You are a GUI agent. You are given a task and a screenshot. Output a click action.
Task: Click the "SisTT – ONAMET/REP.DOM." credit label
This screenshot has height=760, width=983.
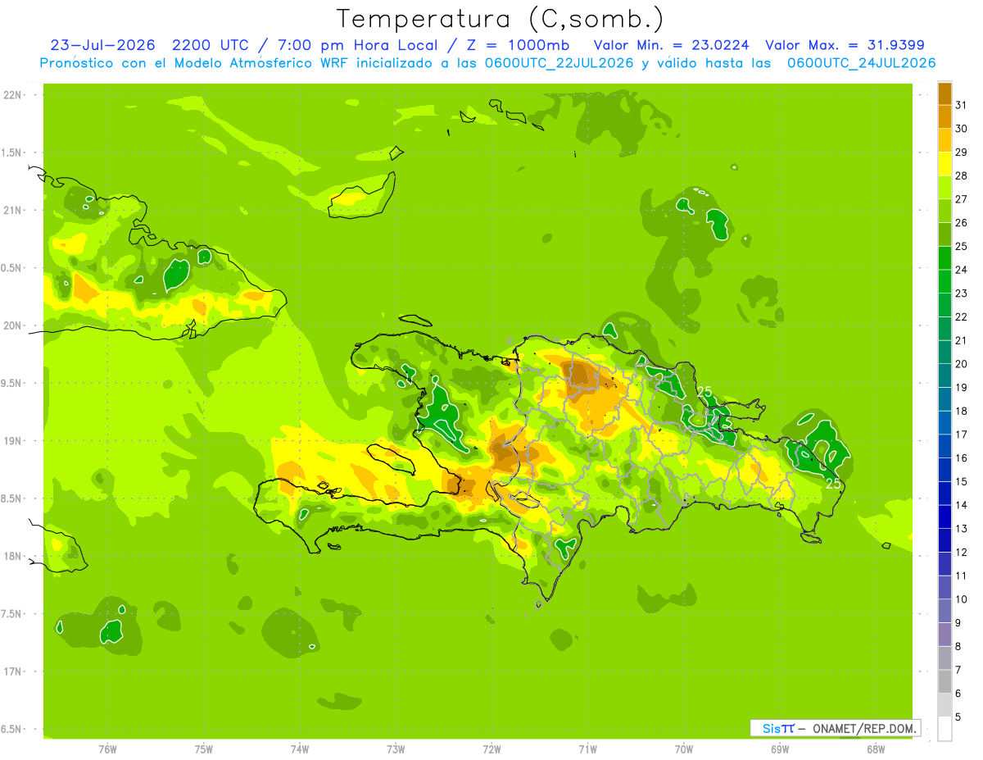click(x=835, y=728)
